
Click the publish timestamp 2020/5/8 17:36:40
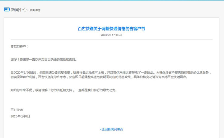[112, 35]
